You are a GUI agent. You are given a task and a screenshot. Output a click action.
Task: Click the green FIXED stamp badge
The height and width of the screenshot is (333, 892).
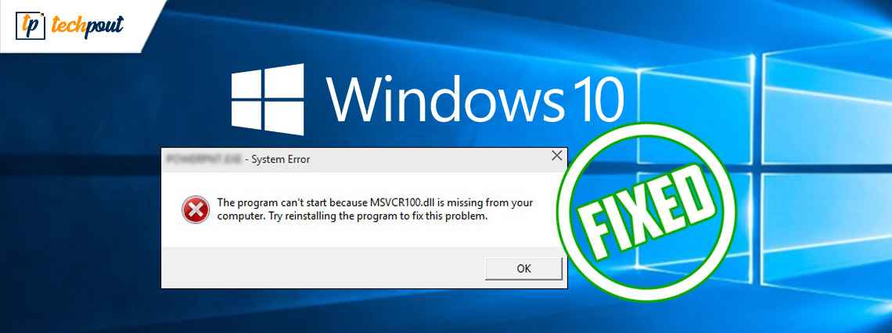(x=646, y=211)
